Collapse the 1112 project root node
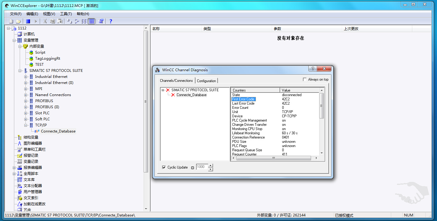This screenshot has height=221, width=437. tap(8, 28)
